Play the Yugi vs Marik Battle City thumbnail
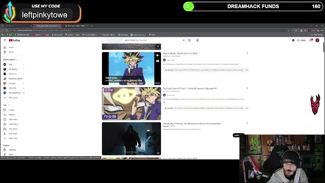This screenshot has height=183, width=325. 131,69
